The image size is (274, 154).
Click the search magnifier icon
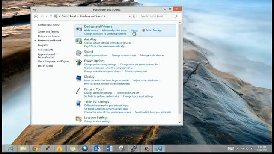point(176,16)
